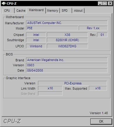Click the PCI-Express version field
The width and height of the screenshot is (114, 127).
72,83
